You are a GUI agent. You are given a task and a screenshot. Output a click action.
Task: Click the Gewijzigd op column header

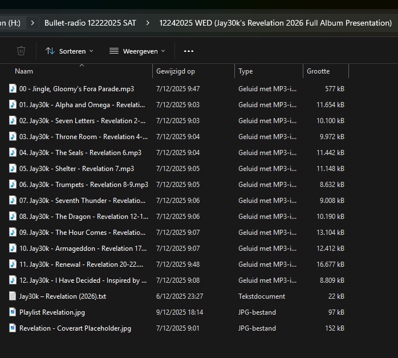point(176,71)
